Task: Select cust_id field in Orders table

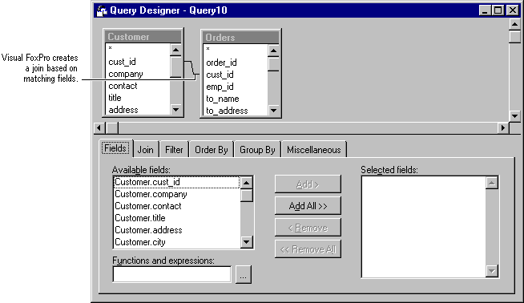Action: pyautogui.click(x=236, y=75)
